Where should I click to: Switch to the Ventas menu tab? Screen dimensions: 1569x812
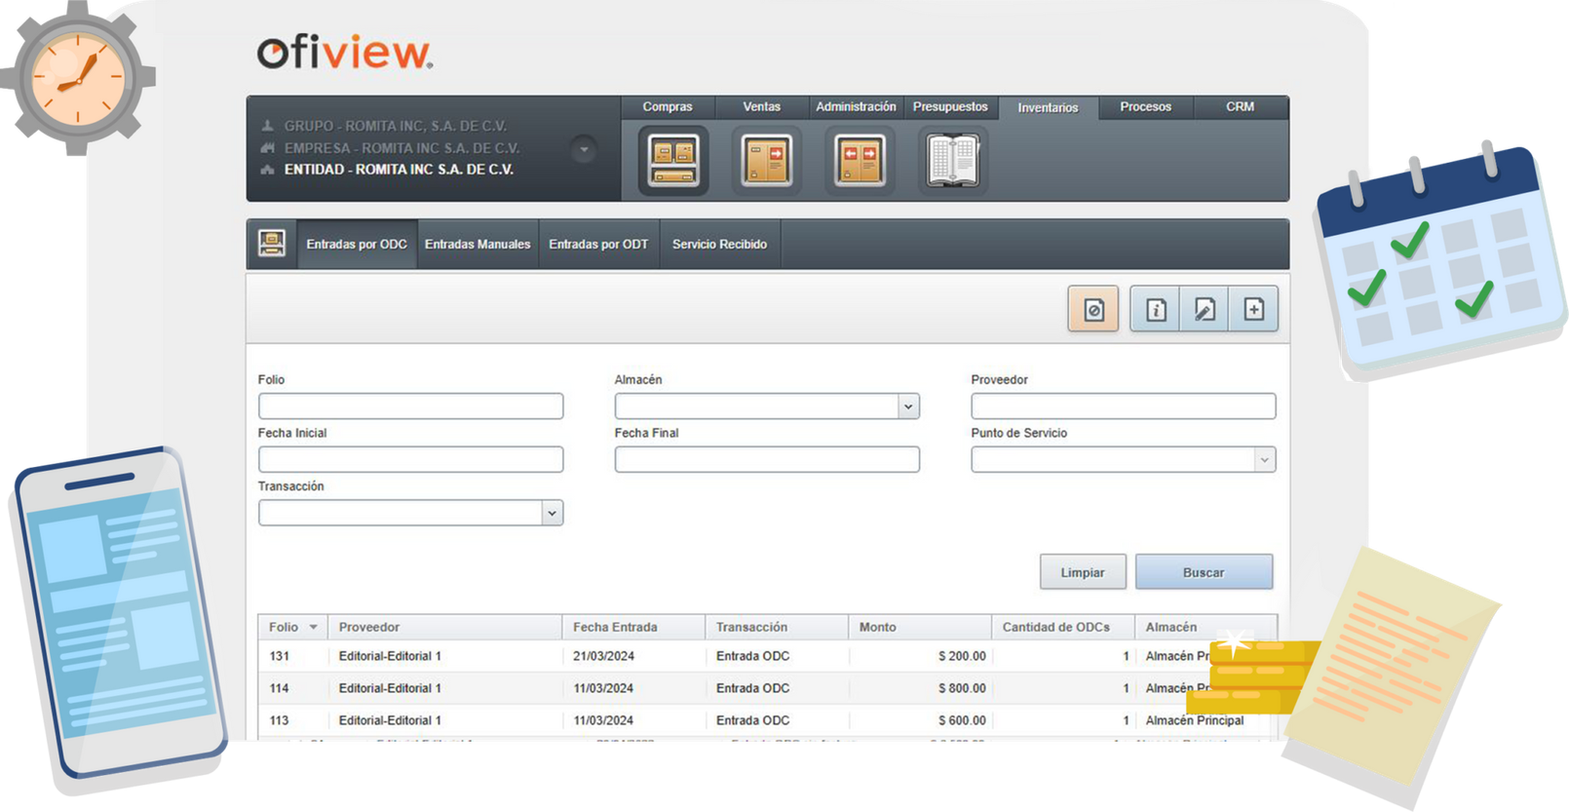761,107
